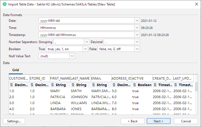Click the Timestamp type icon under CREATE_DATE column
Screen dimensions: 201x127
coord(155,85)
